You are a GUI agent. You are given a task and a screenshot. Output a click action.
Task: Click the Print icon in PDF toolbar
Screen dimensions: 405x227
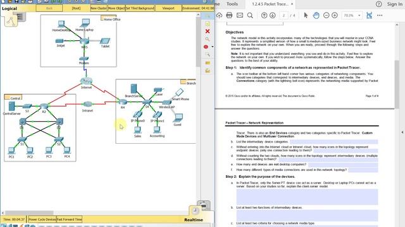tap(229, 15)
